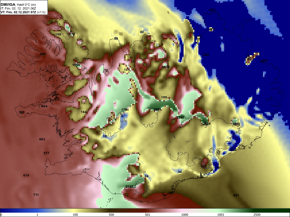Image resolution: width=290 pixels, height=217 pixels.
Task: Click the map value 1984
Action: pyautogui.click(x=76, y=65)
